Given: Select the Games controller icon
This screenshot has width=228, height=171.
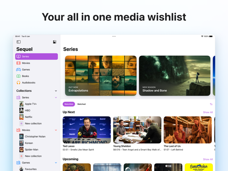Looking at the screenshot, I should [19, 69].
